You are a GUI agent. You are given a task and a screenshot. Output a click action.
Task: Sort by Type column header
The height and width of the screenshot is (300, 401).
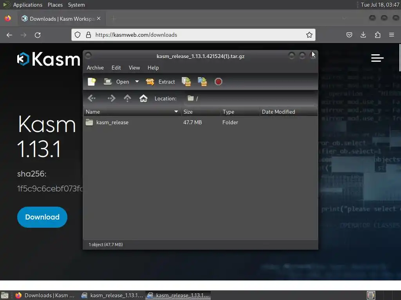coord(240,112)
